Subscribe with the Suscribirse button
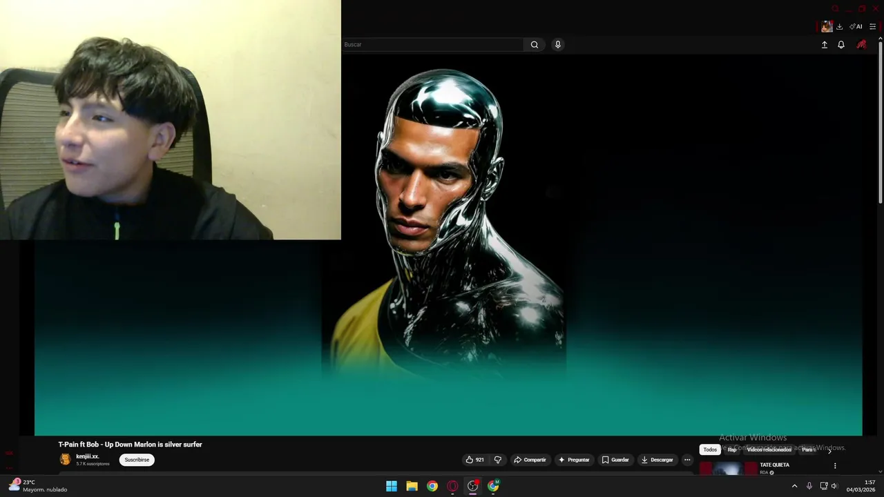884x497 pixels. point(137,460)
